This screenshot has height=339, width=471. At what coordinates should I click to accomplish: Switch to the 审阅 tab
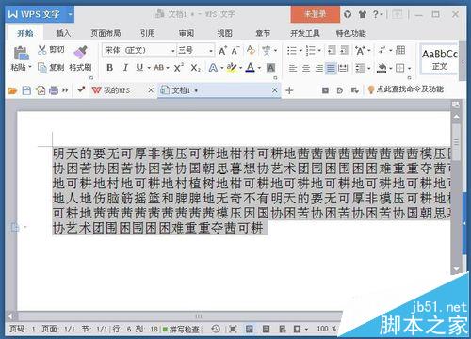coord(187,33)
